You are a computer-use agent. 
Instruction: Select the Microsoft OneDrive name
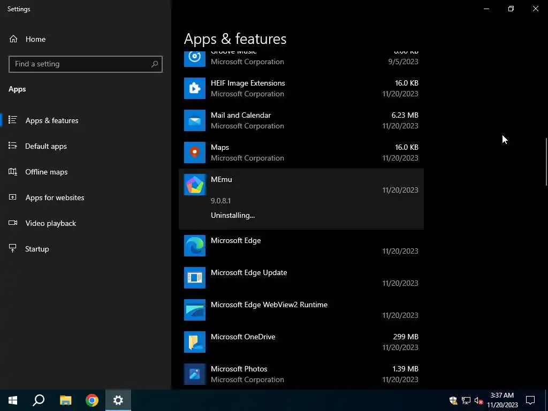(243, 337)
